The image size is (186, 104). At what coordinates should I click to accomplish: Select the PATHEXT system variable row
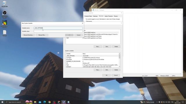pos(92,67)
